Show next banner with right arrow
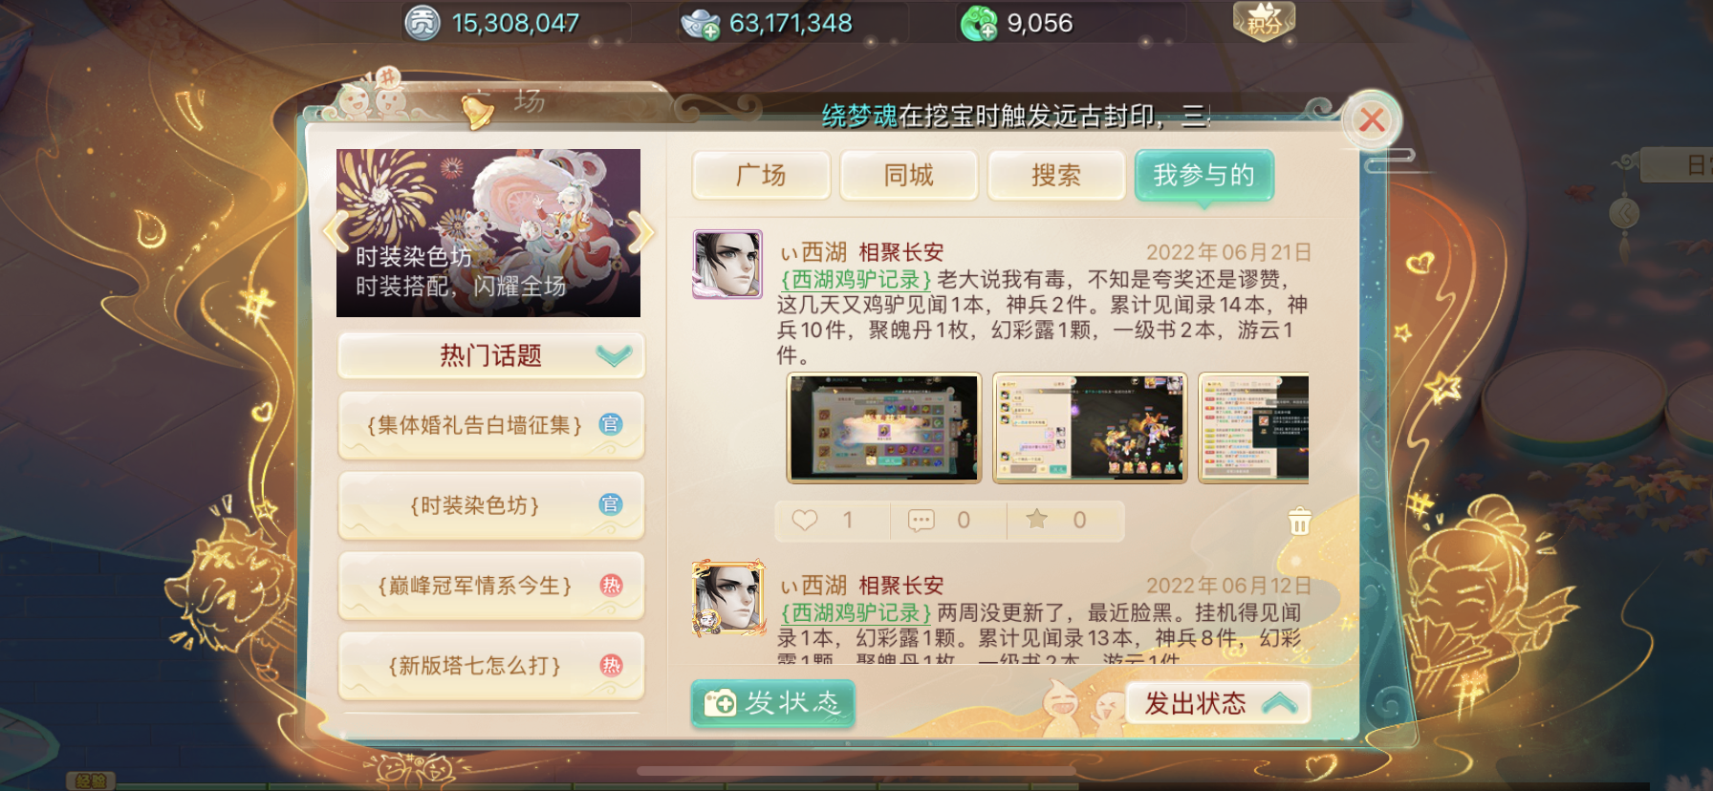The width and height of the screenshot is (1713, 791). click(x=641, y=231)
